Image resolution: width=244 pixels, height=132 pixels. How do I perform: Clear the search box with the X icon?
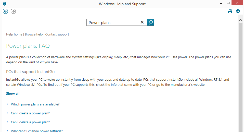point(142,22)
